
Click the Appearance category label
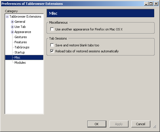(x=23, y=32)
